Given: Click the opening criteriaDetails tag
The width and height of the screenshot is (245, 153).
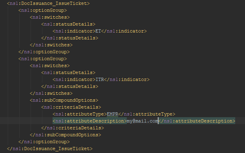Looking at the screenshot, I should pos(71,107).
